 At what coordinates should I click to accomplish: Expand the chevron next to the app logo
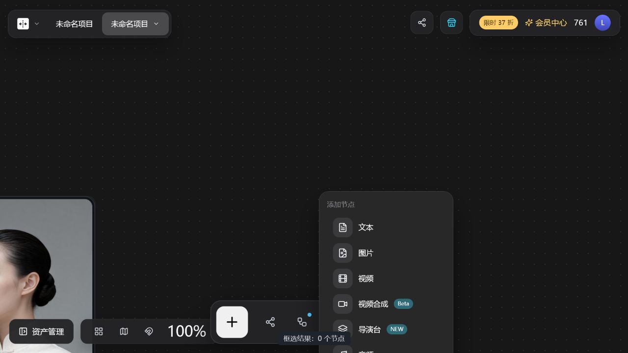[37, 24]
